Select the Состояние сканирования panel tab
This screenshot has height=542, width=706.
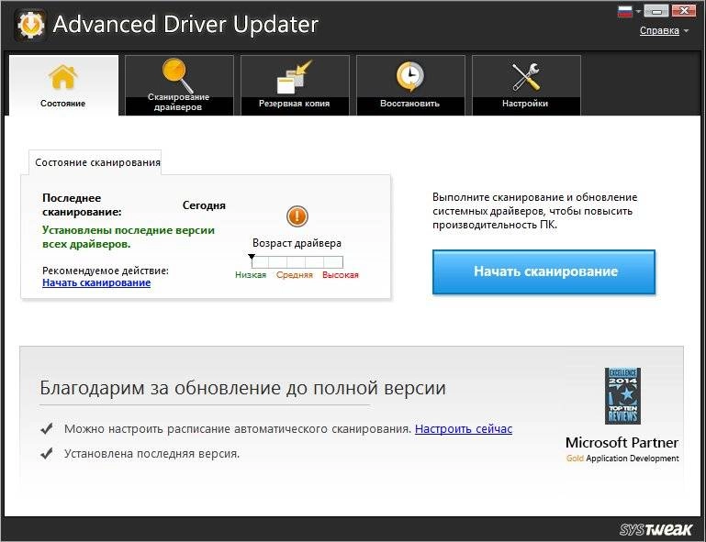(x=95, y=162)
